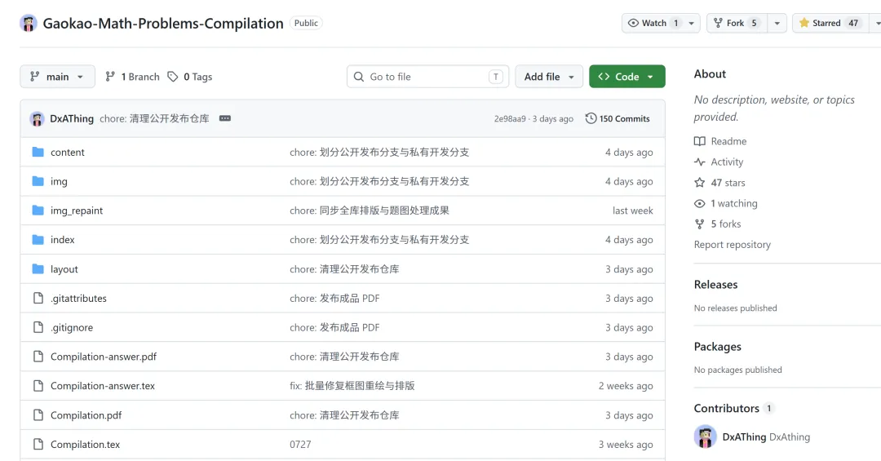Click the Activity pulse icon
Image resolution: width=881 pixels, height=461 pixels.
point(700,162)
